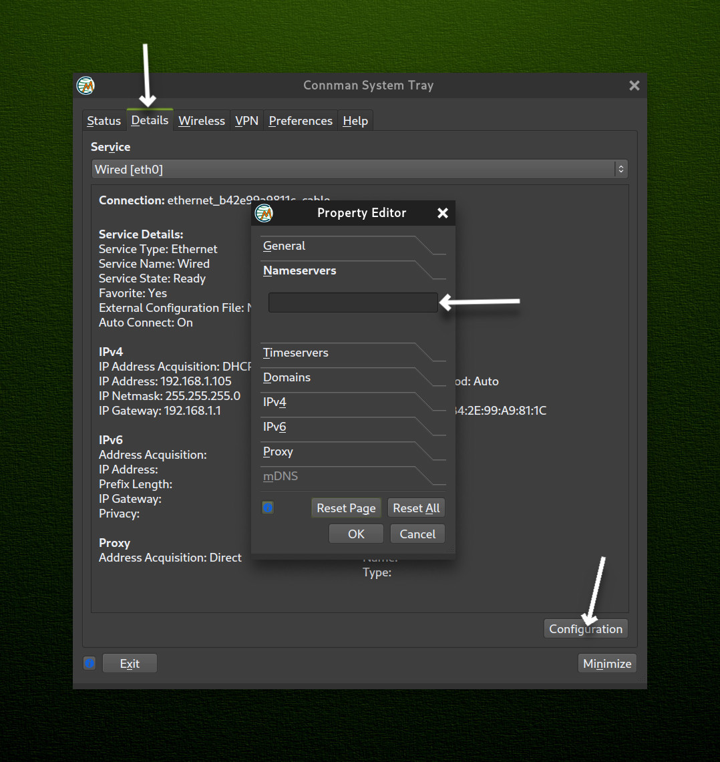Viewport: 720px width, 762px height.
Task: Click the 'Prefix Length:' label under IPv6
Action: click(x=136, y=484)
